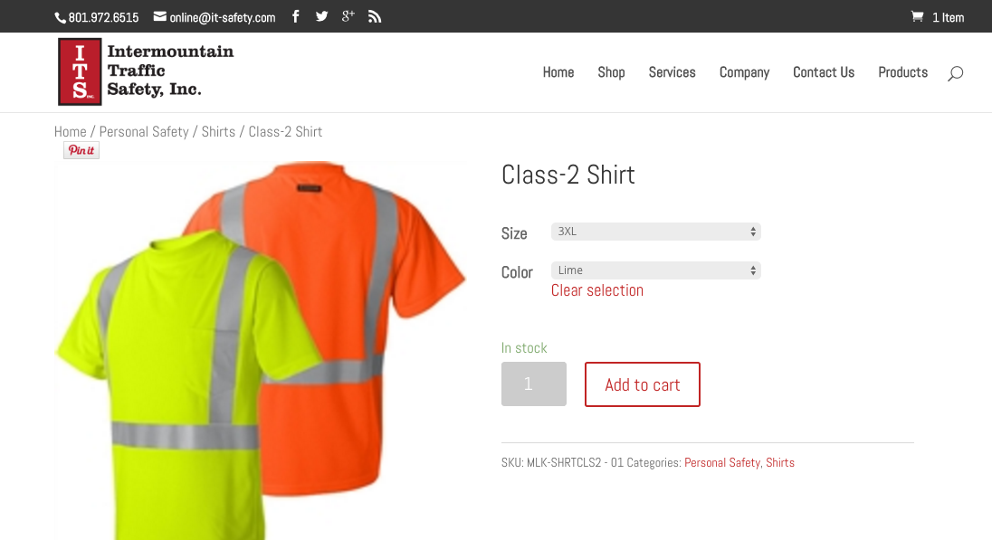The width and height of the screenshot is (992, 540).
Task: Expand the Size dropdown showing 3XL
Action: 655,232
